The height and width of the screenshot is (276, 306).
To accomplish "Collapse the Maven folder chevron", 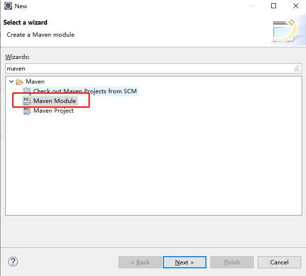I will (x=11, y=82).
